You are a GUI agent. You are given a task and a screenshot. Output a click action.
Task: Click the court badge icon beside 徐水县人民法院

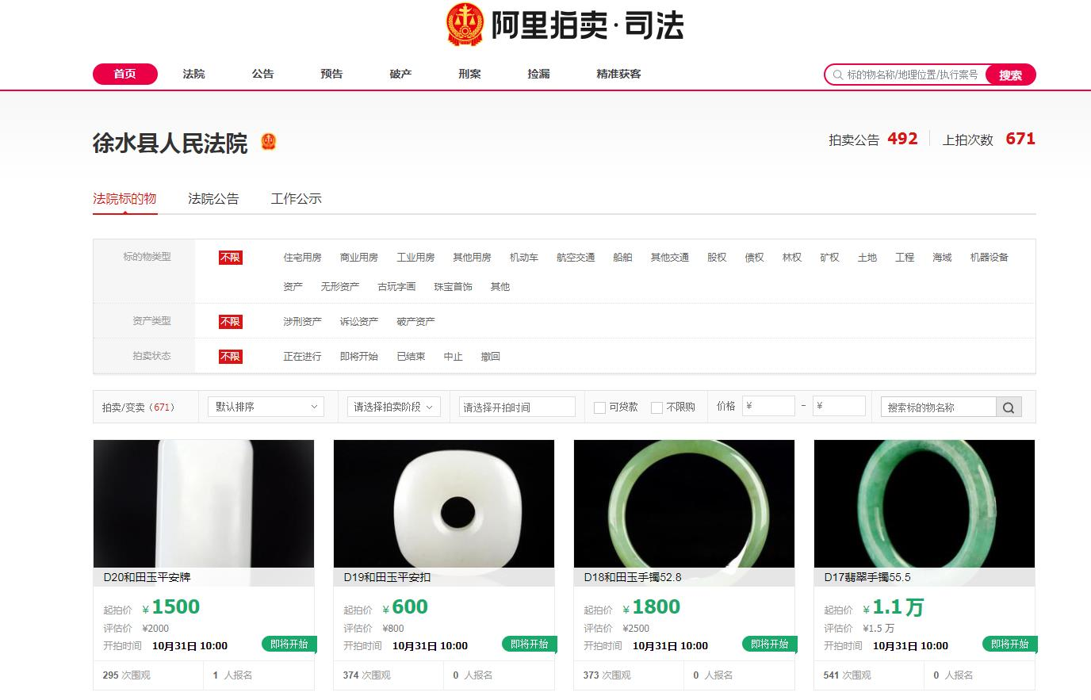(x=268, y=143)
